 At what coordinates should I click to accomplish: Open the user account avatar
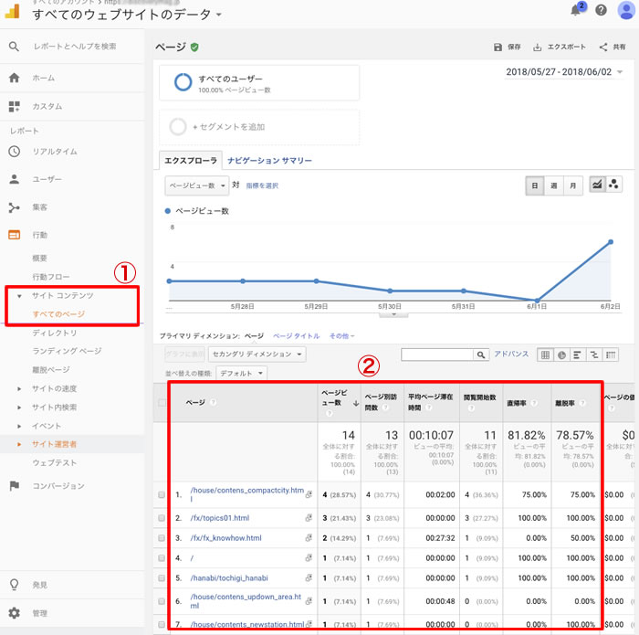point(625,10)
